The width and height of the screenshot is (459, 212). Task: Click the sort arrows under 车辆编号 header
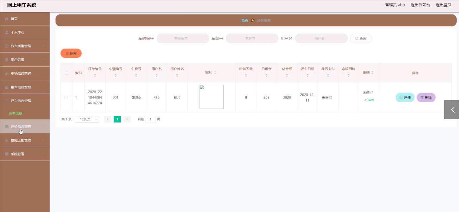pos(115,75)
